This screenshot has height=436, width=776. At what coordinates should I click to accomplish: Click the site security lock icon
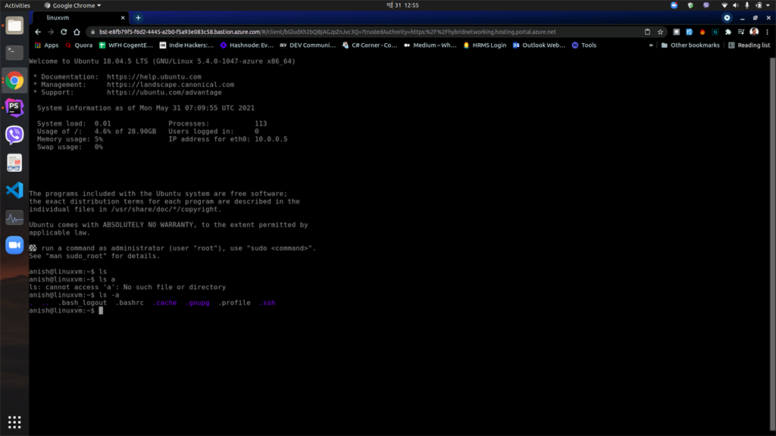(91, 33)
